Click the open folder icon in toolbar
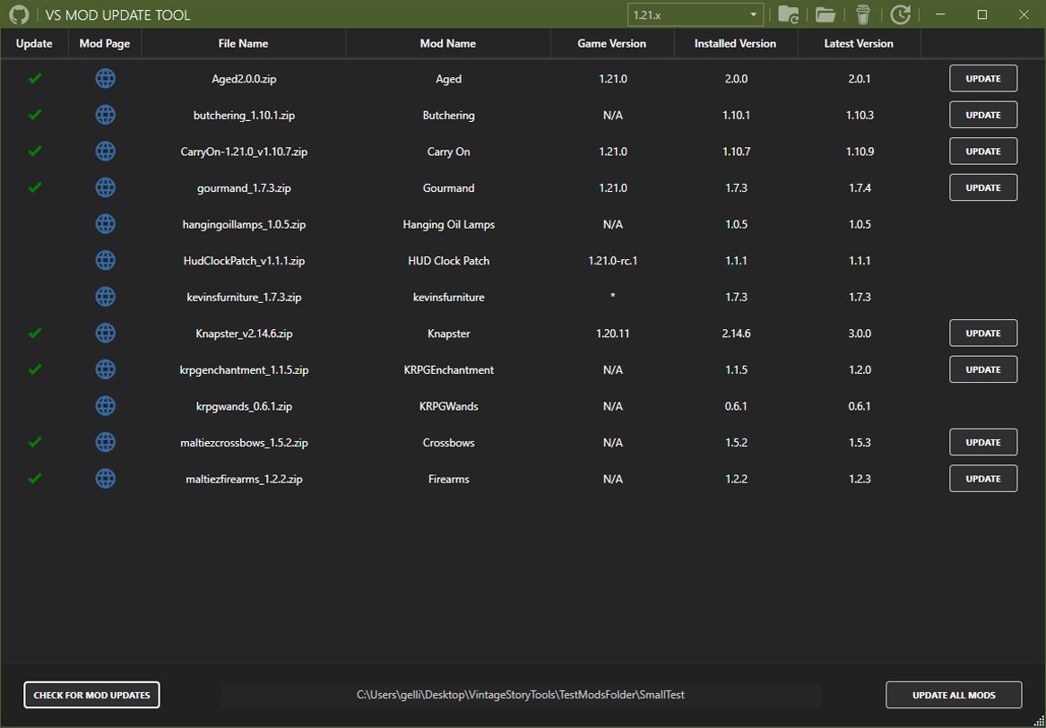This screenshot has height=728, width=1046. click(826, 14)
